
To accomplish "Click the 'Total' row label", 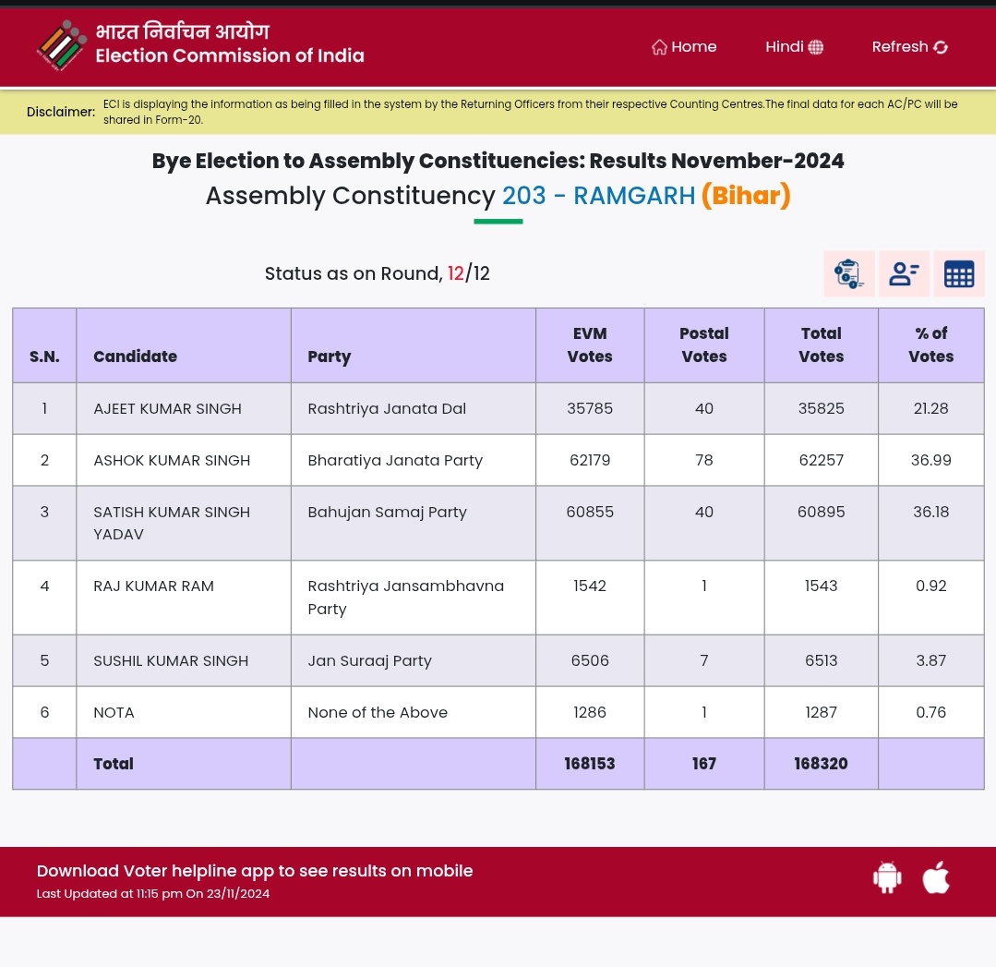I will coord(113,764).
